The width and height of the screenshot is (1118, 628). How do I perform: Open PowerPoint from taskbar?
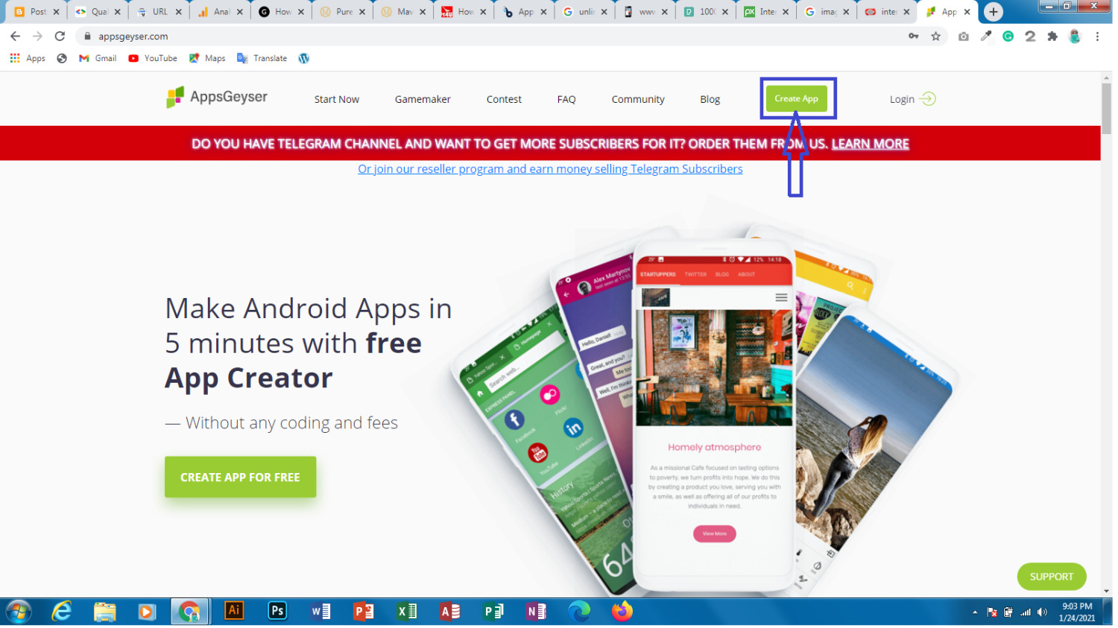click(x=364, y=612)
